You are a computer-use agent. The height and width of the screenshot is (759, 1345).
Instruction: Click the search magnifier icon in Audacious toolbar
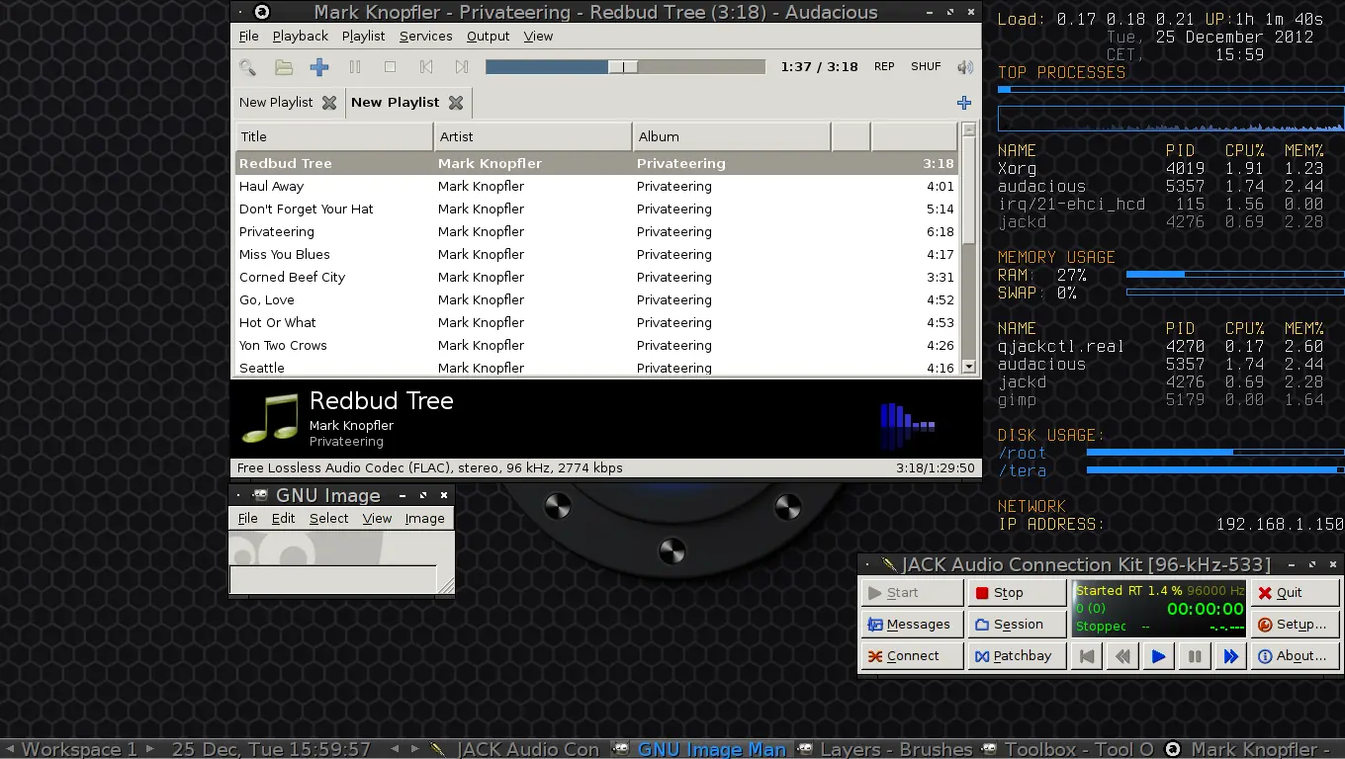247,67
